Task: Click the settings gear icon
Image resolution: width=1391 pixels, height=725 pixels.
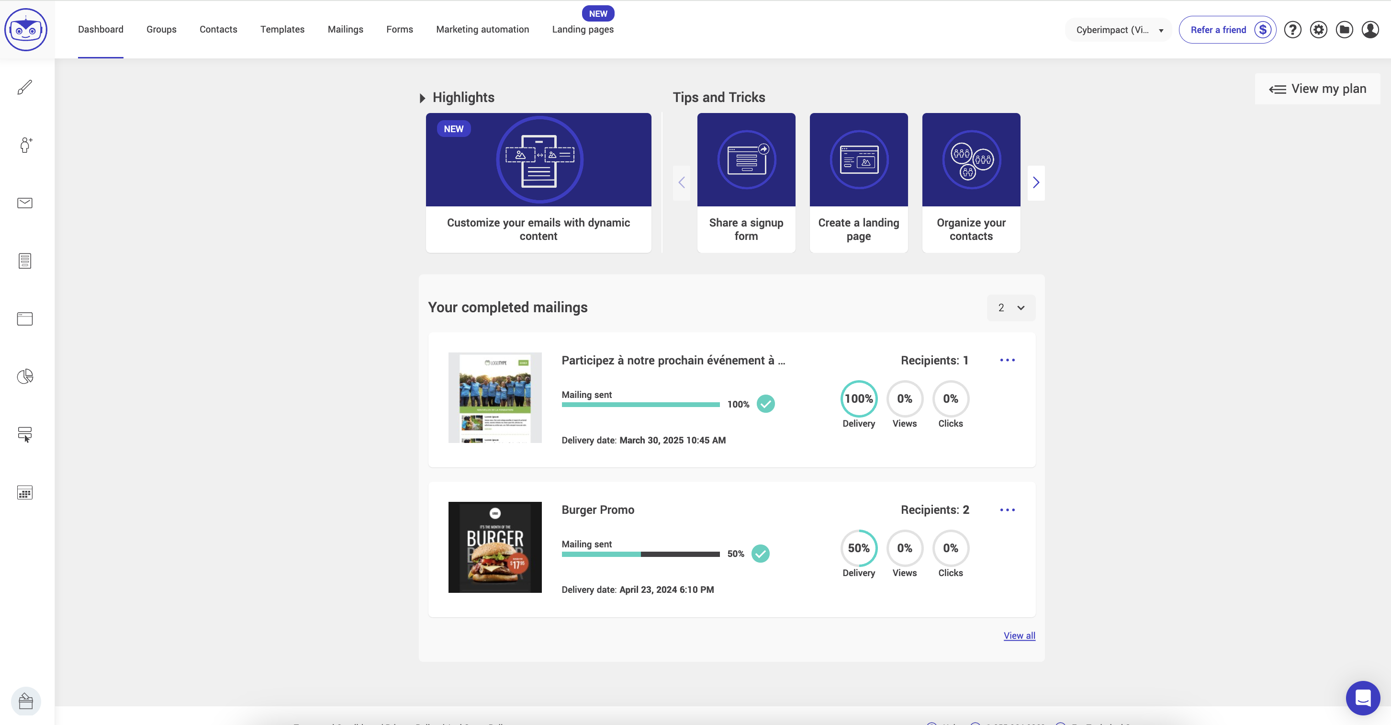Action: point(1319,29)
